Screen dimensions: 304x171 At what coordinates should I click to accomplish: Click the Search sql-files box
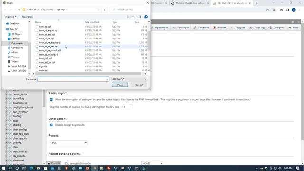(x=129, y=9)
